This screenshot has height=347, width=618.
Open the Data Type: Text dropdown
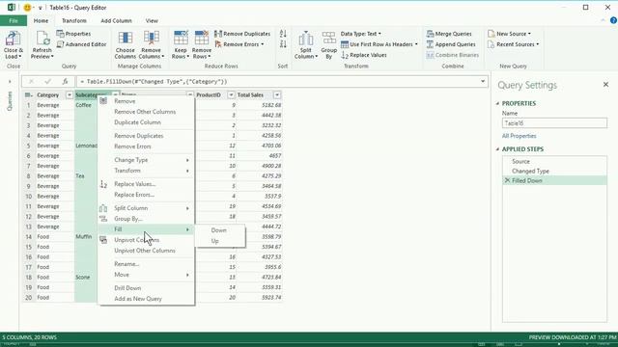click(360, 34)
